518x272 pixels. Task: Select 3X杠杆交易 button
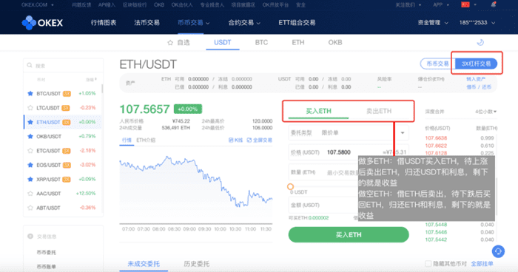[x=476, y=64]
